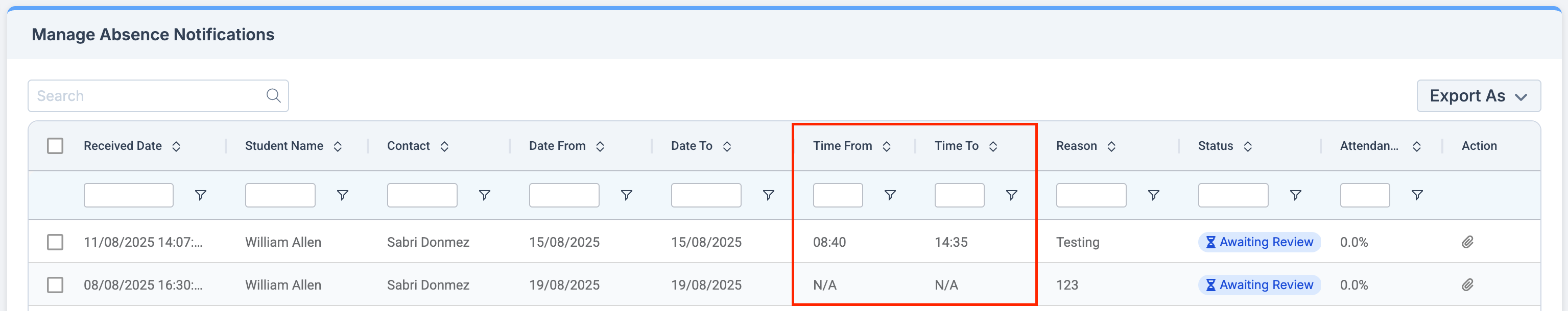The image size is (1568, 311).
Task: Click inside the Search input field
Action: [x=140, y=95]
